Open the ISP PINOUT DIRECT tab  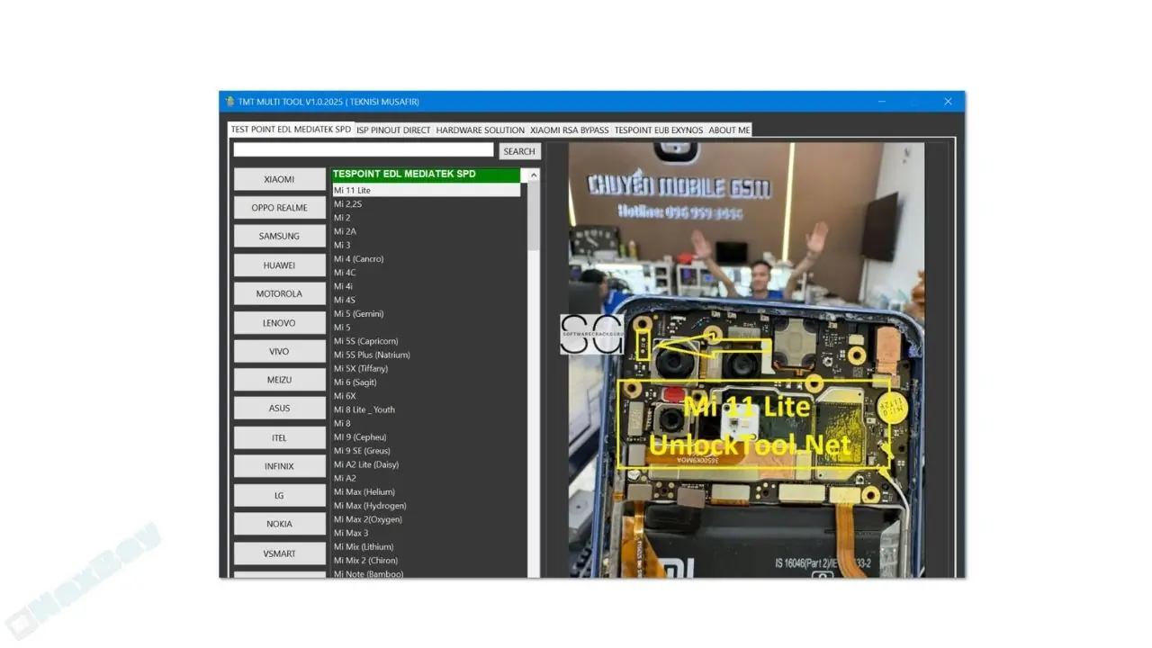click(x=393, y=130)
